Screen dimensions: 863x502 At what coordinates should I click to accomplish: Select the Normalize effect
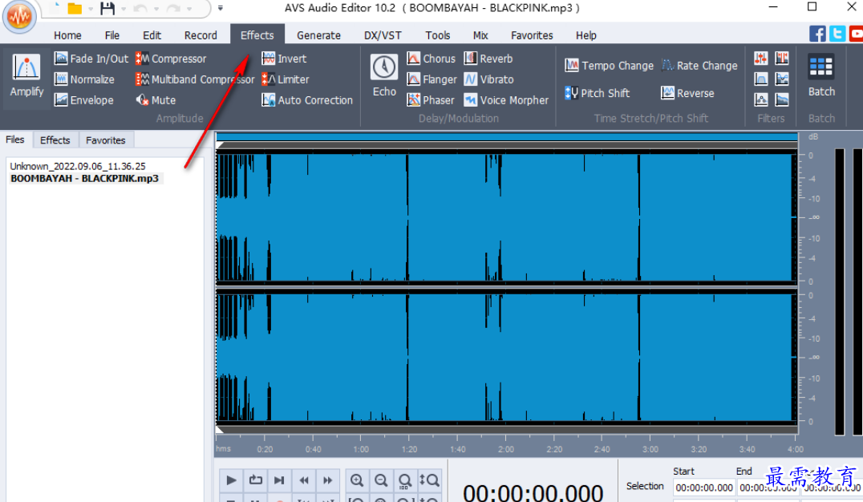84,79
